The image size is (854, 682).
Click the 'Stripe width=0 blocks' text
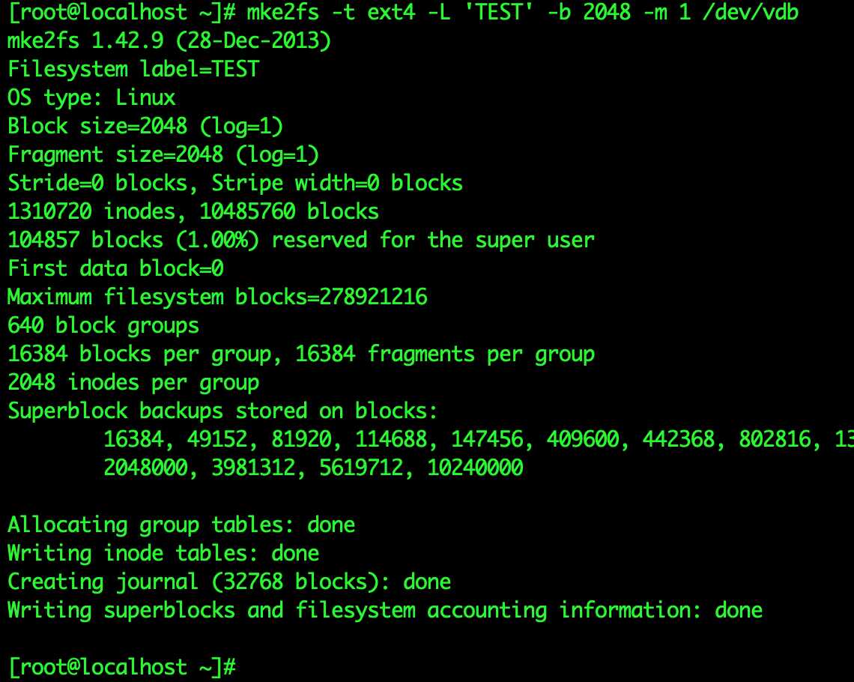click(x=337, y=184)
